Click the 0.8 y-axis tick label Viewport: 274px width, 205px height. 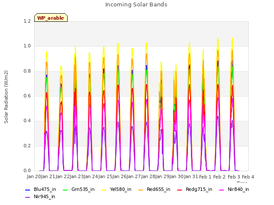(x=27, y=71)
